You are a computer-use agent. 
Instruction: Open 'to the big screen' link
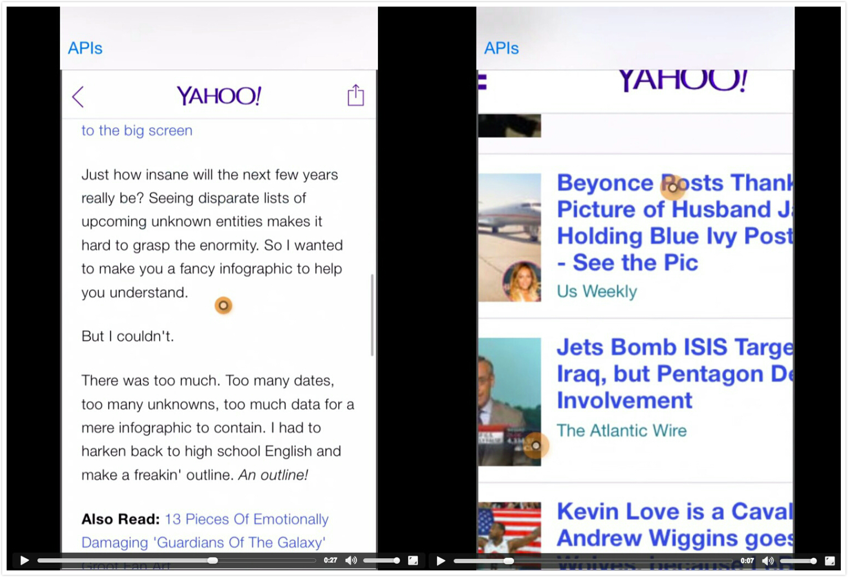pos(137,130)
